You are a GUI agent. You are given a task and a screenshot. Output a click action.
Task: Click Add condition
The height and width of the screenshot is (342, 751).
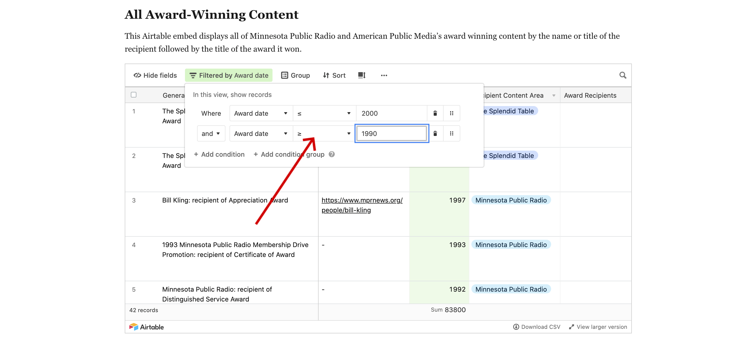(219, 154)
